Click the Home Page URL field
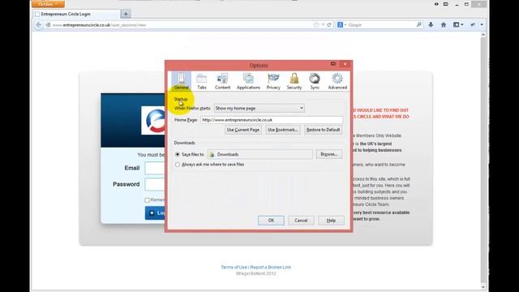 pyautogui.click(x=272, y=120)
